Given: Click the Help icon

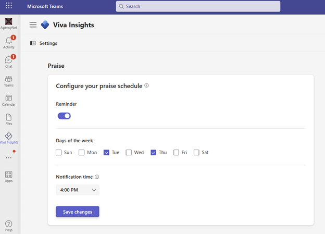Looking at the screenshot, I should pos(8,225).
